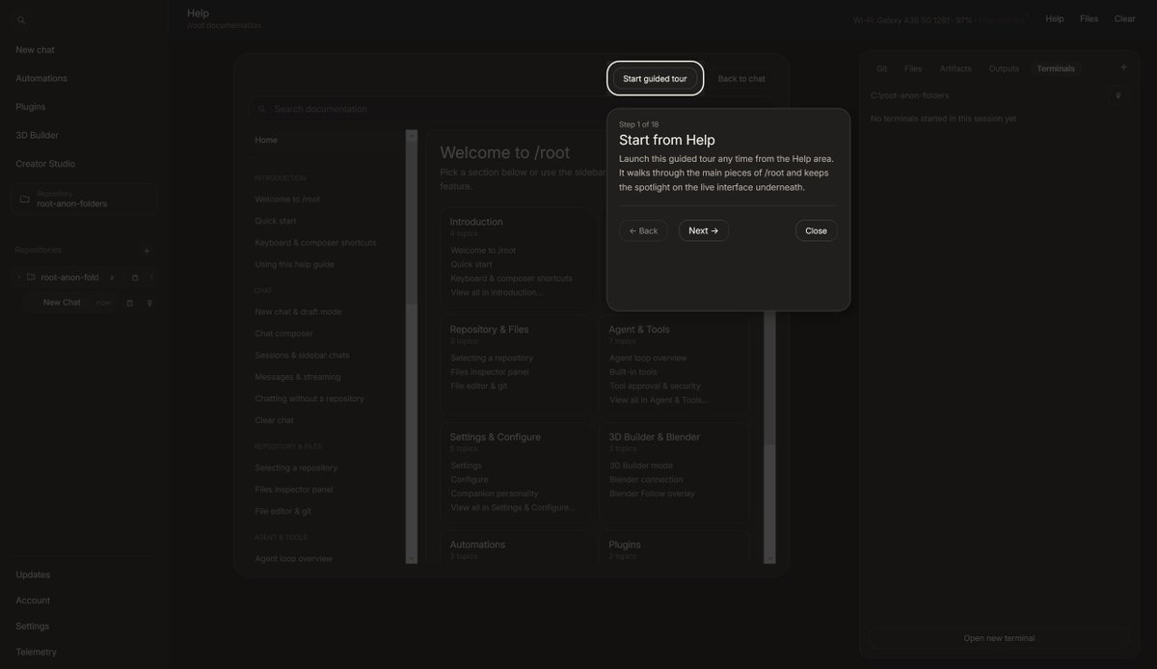Screen dimensions: 1157x669
Task: Click View all in Introduction link
Action: [x=497, y=292]
